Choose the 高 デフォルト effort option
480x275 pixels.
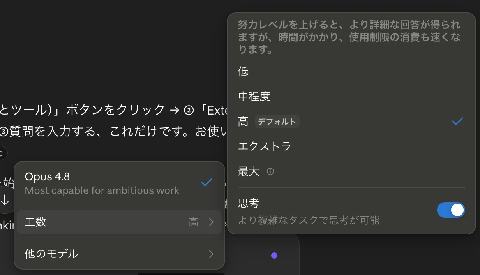(x=351, y=121)
